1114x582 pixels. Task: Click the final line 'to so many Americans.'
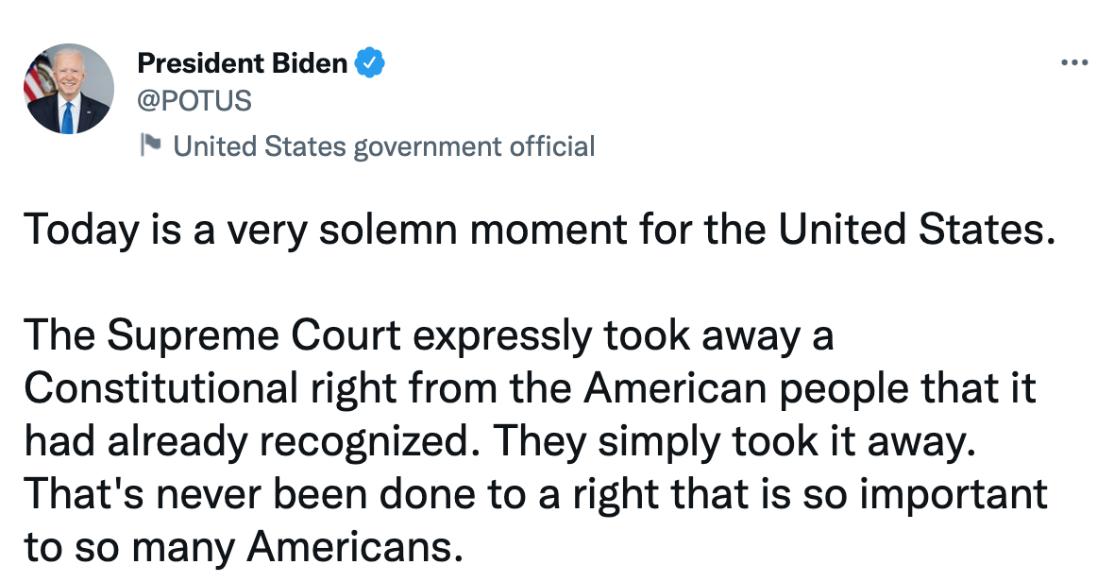tap(241, 546)
